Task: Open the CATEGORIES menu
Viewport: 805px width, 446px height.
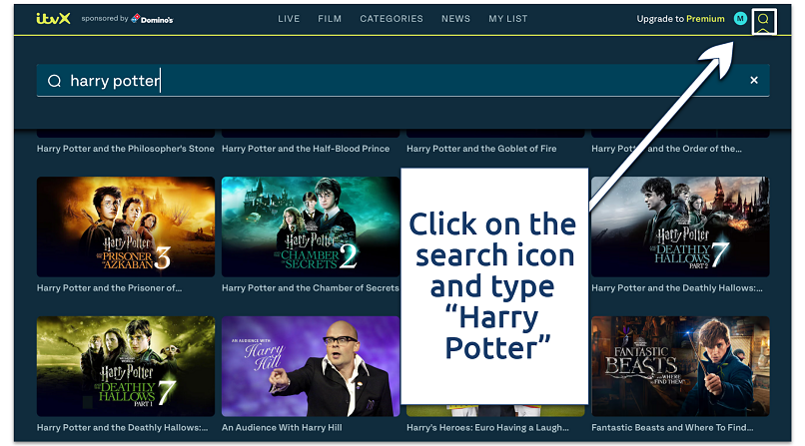Action: click(392, 19)
